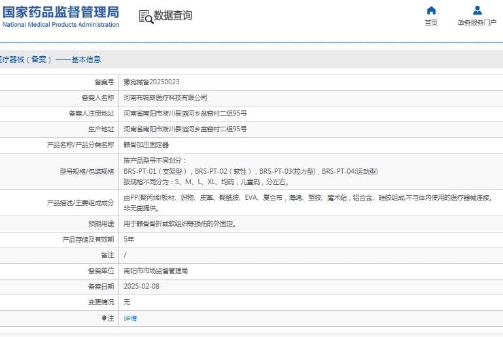Click the 备案单位 field label
Viewport: 503px width, 337px height.
(101, 271)
